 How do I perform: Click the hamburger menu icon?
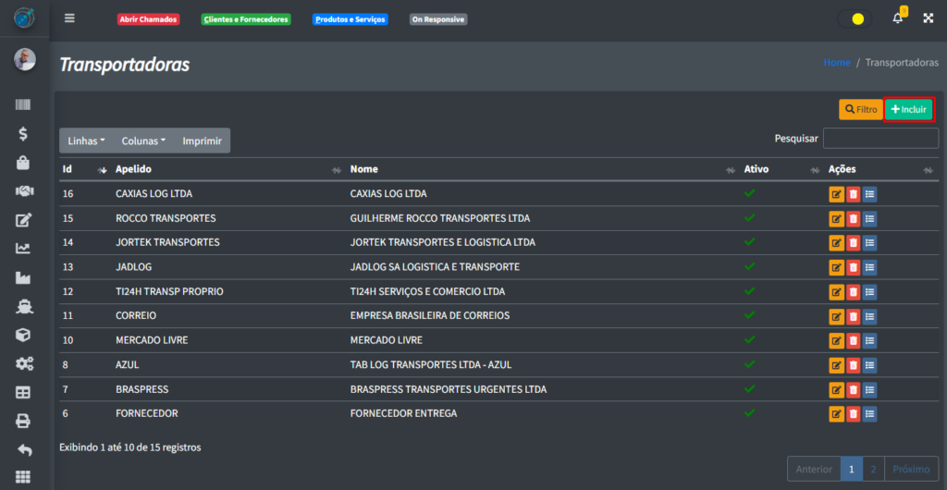click(69, 18)
